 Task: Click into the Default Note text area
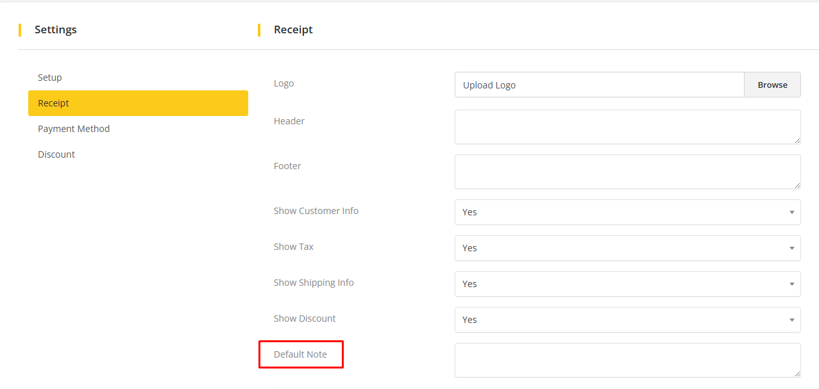(627, 360)
